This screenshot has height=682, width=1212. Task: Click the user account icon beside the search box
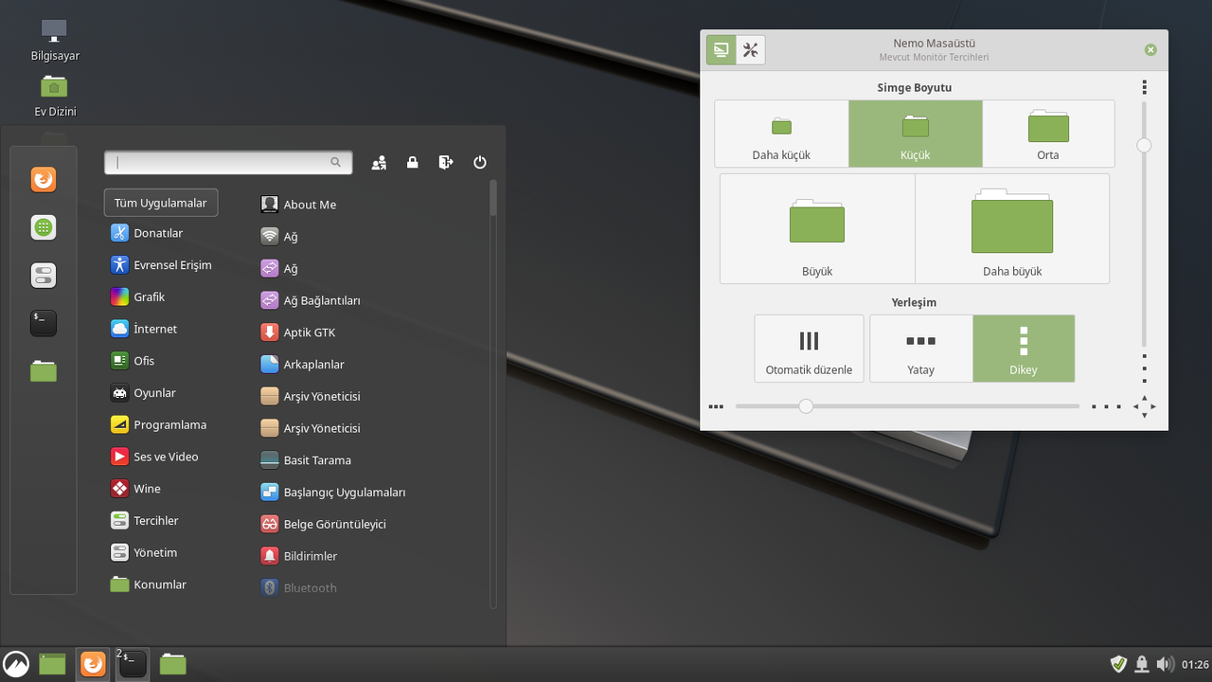[379, 163]
